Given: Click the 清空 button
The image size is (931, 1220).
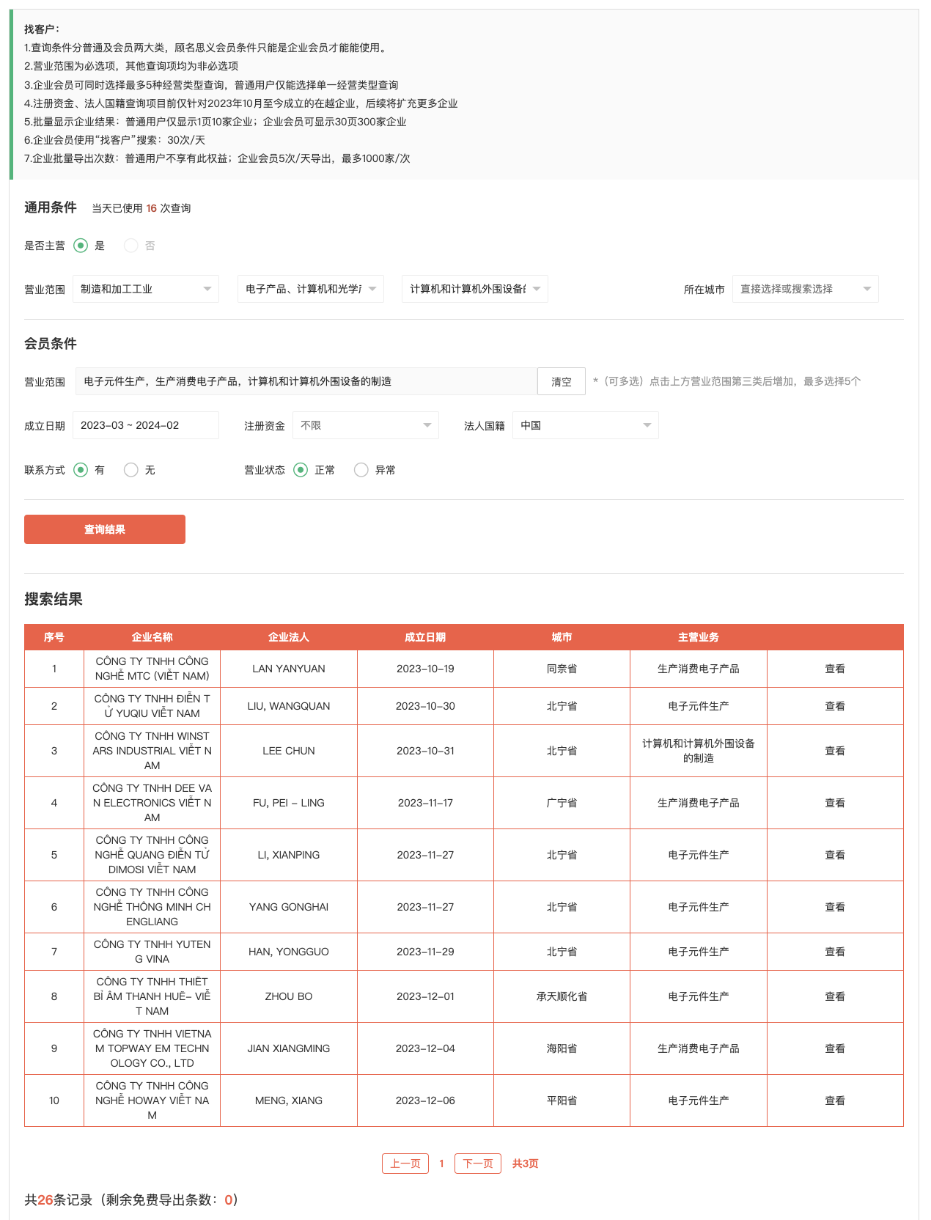Looking at the screenshot, I should (x=562, y=381).
